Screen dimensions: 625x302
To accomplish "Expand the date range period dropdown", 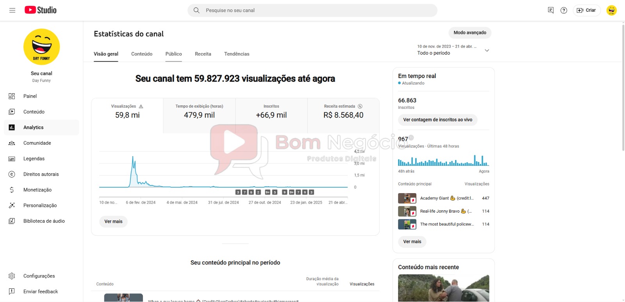I will [x=487, y=50].
